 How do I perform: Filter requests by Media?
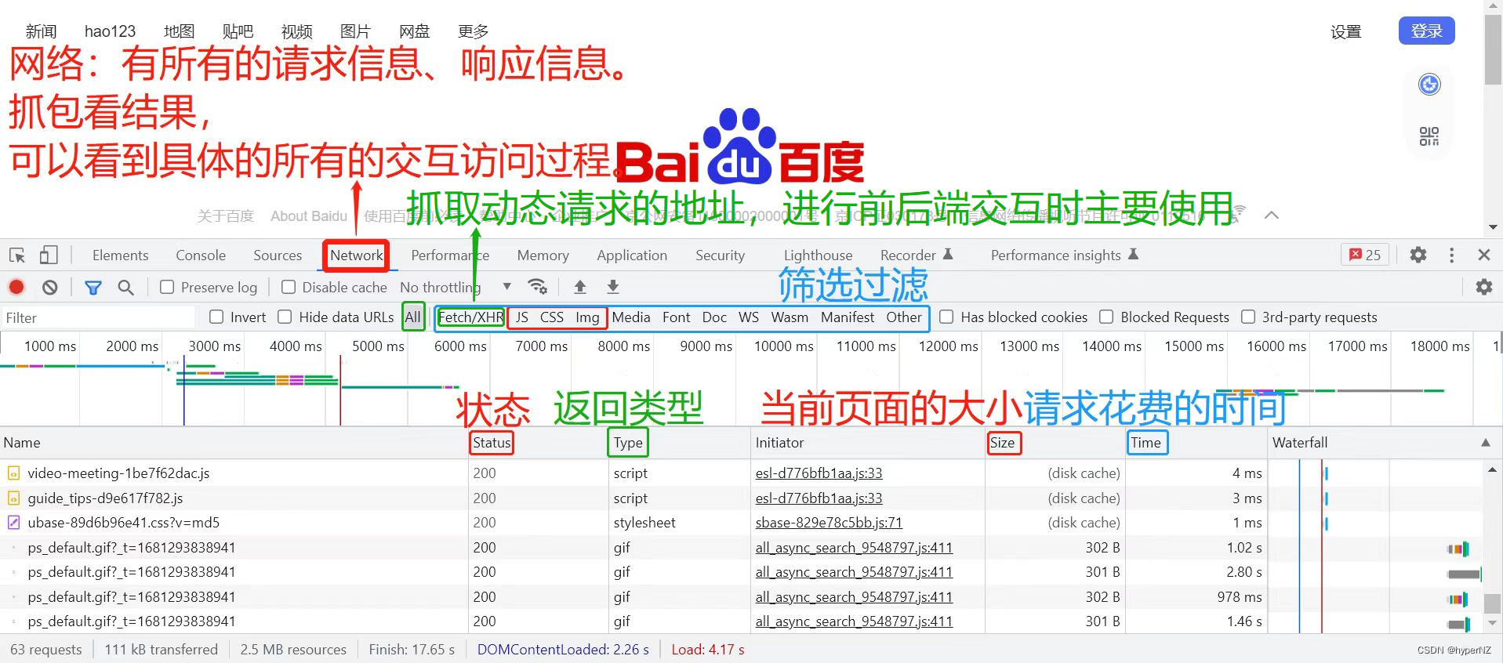click(631, 317)
